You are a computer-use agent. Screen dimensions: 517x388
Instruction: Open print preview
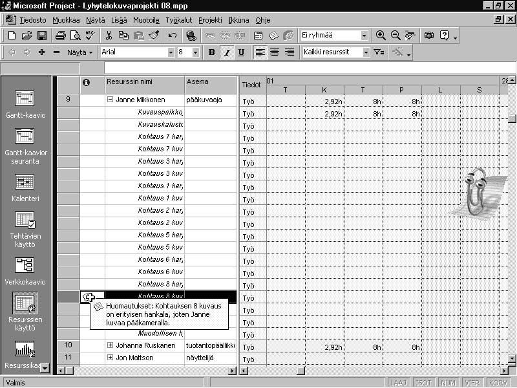(76, 36)
